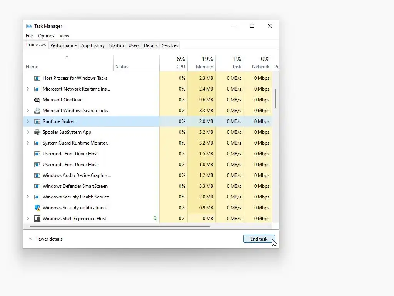Viewport: 394px width, 296px height.
Task: Select Windows Audio Device Graph Isolation name
Action: click(x=77, y=175)
